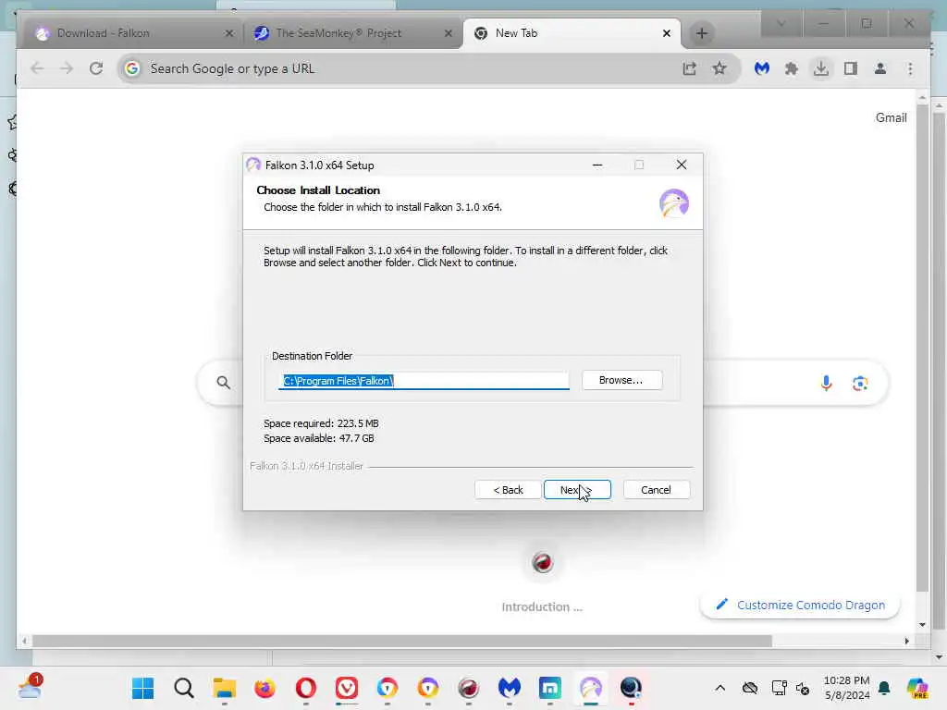Click the Destination Folder path field
947x710 pixels.
[424, 381]
